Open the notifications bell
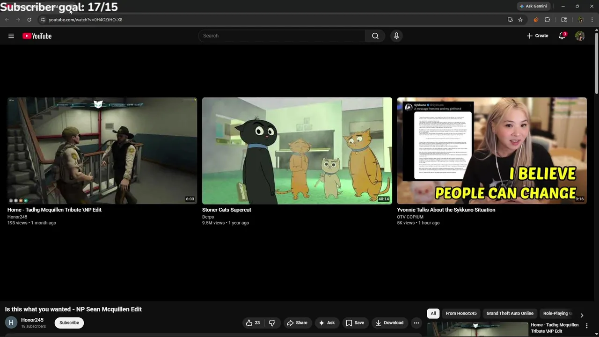The image size is (599, 337). pos(562,36)
